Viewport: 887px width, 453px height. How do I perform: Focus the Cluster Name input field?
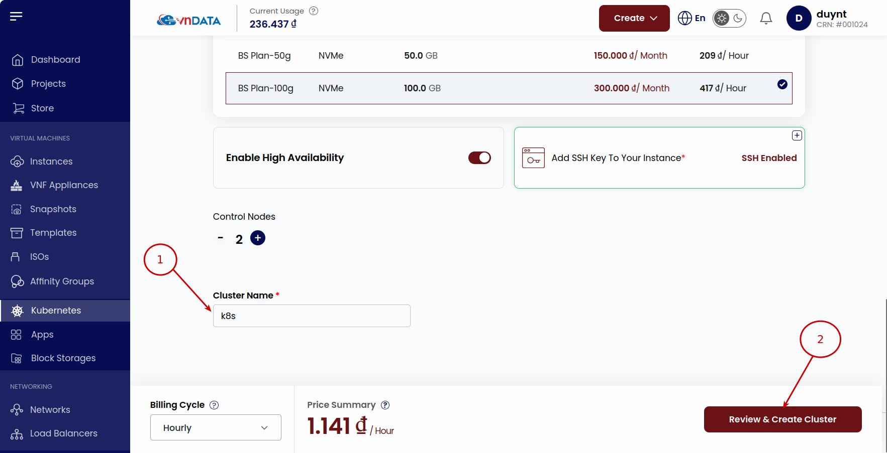tap(312, 316)
